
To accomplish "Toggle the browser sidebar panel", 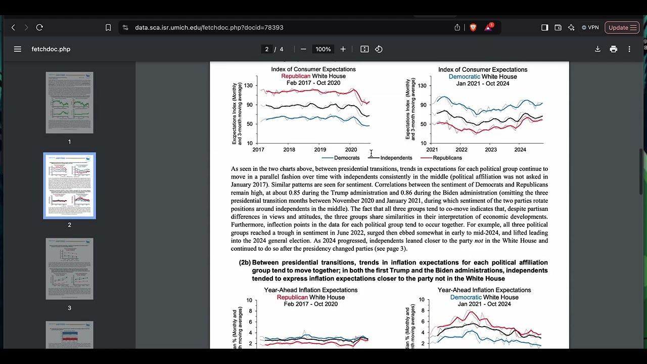I will 544,27.
